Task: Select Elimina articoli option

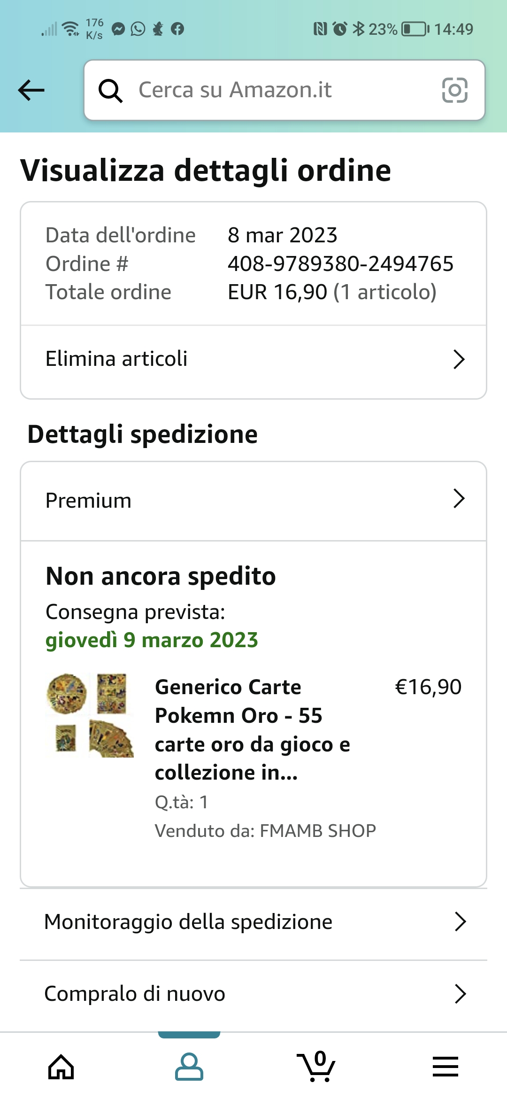Action: click(x=116, y=359)
